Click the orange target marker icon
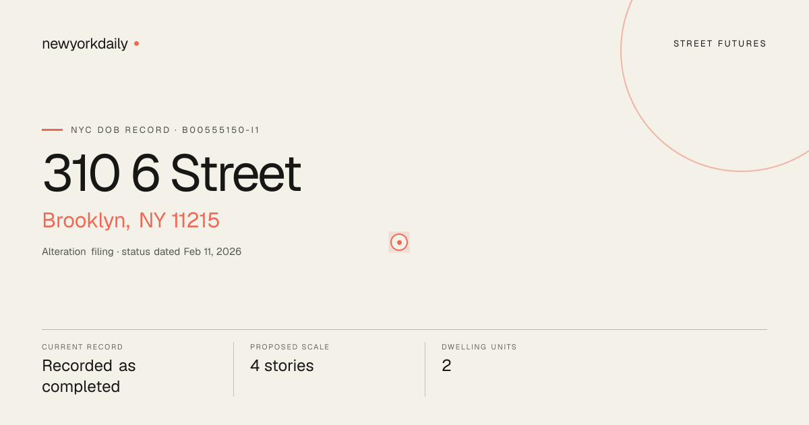The image size is (809, 425). (x=399, y=242)
